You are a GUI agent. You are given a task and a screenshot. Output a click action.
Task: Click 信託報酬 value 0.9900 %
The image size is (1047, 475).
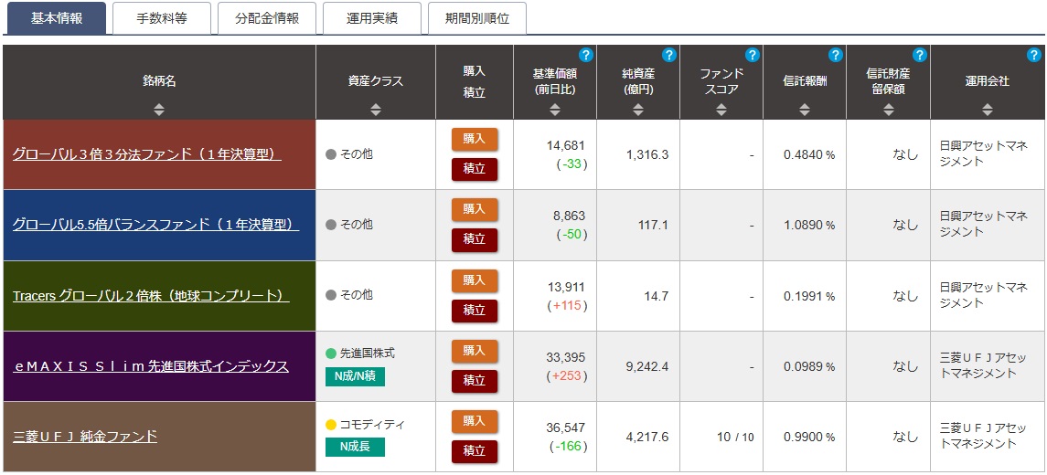pos(809,438)
